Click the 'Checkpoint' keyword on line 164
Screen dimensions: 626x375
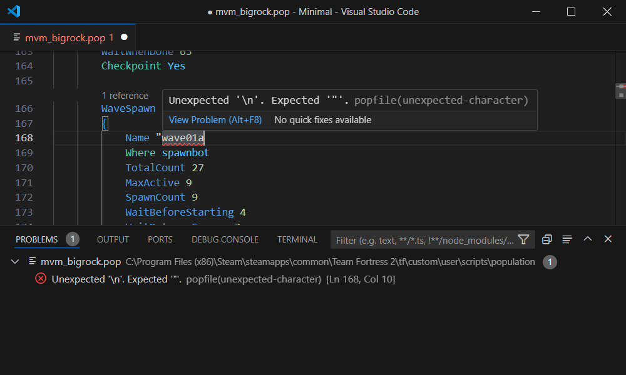[x=131, y=66]
